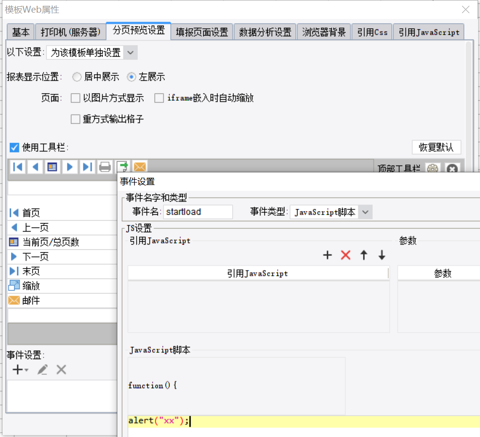Image resolution: width=480 pixels, height=437 pixels.
Task: Move JavaScript reference down with arrow
Action: (382, 255)
